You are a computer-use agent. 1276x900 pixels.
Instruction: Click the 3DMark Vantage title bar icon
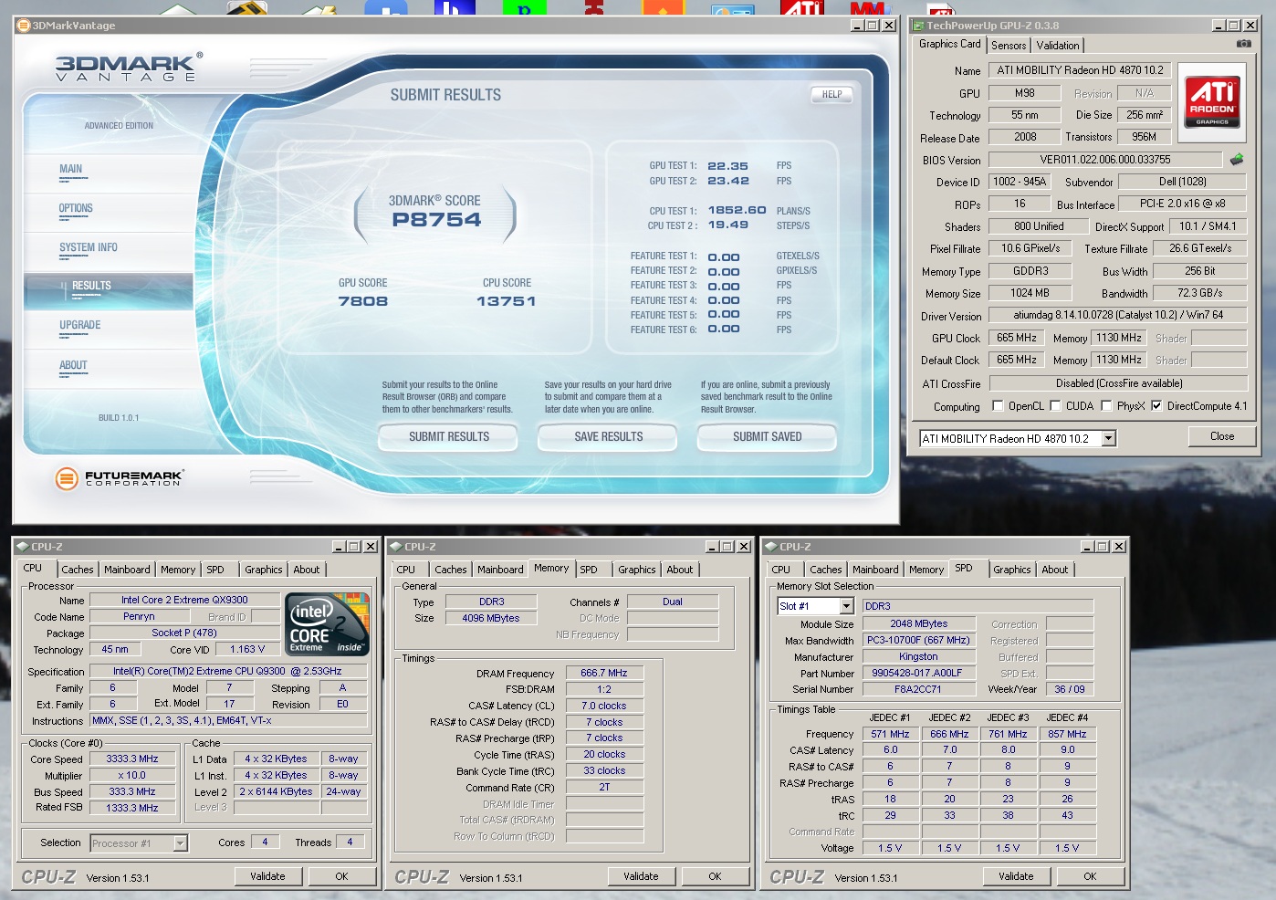click(x=23, y=26)
